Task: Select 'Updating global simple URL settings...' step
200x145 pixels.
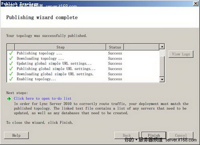Action: click(54, 64)
